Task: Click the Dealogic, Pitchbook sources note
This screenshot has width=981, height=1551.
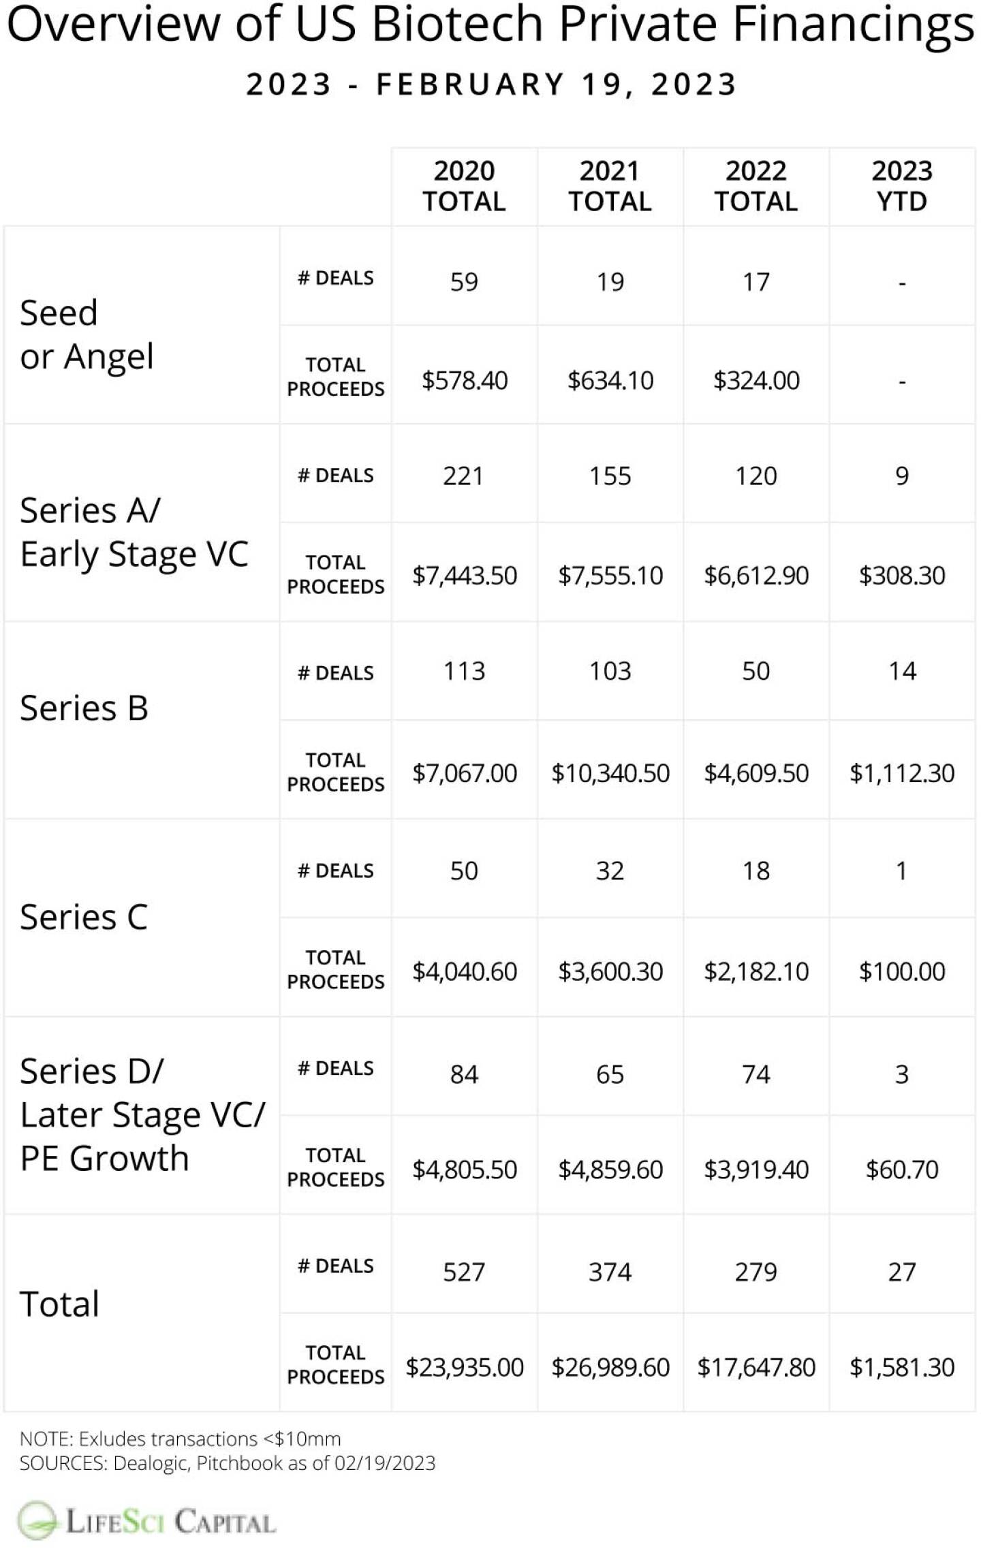Action: point(227,1463)
